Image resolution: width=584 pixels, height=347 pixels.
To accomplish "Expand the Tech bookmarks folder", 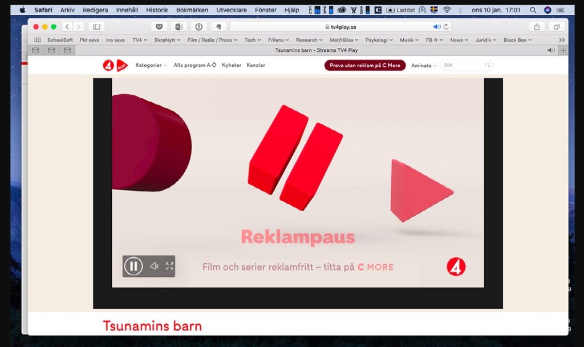I will point(253,40).
